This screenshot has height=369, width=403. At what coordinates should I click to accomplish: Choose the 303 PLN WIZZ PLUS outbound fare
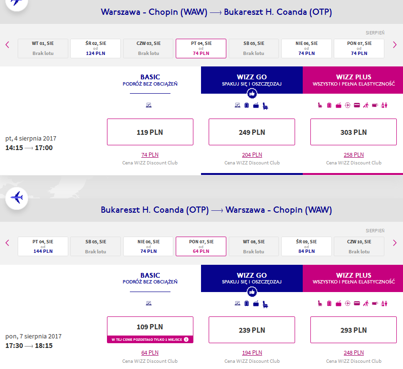point(354,132)
